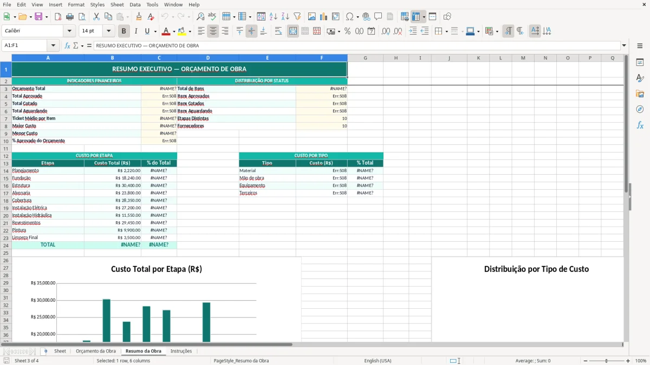Run the spelling check
The image size is (650, 365).
(212, 17)
